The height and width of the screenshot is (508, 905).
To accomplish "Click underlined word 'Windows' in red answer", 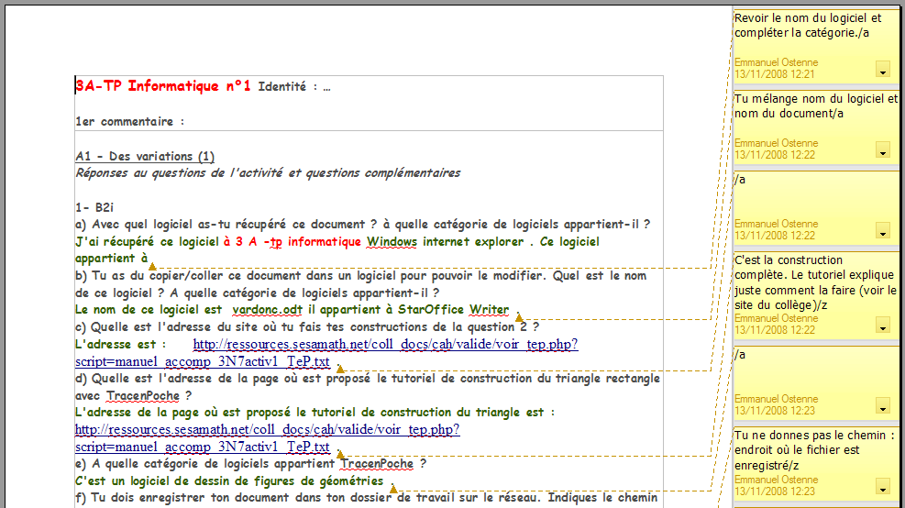I will 392,242.
